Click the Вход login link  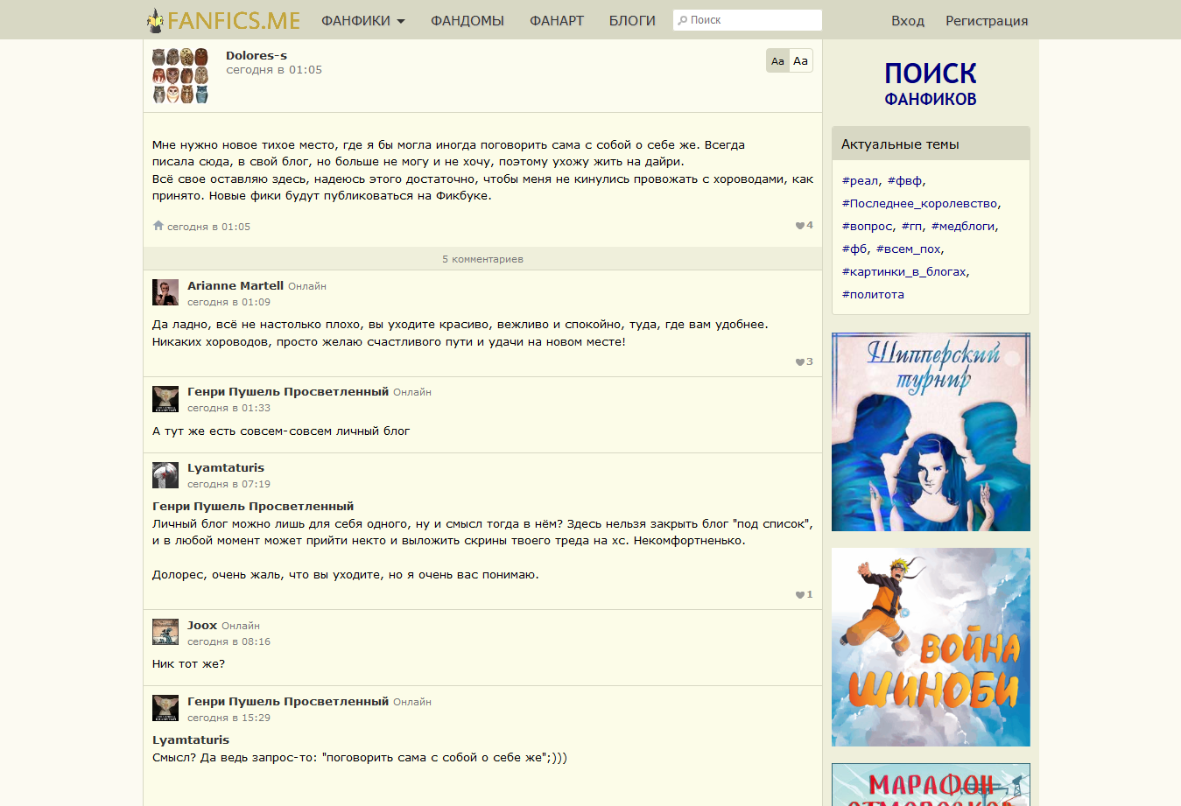coord(908,21)
